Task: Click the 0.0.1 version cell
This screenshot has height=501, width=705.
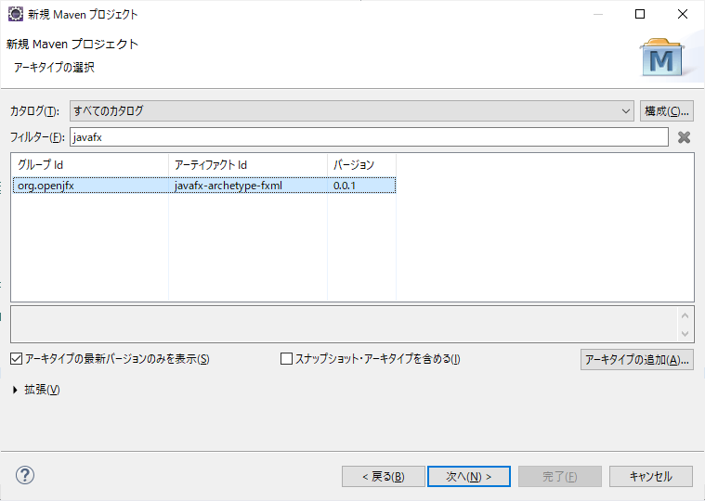Action: (x=361, y=186)
